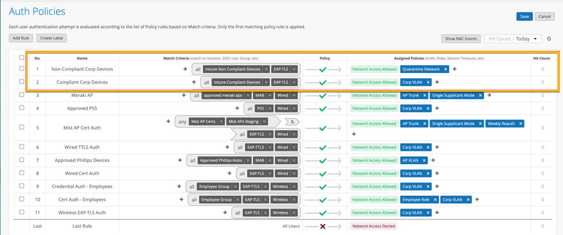The height and width of the screenshot is (235, 563).
Task: Click the green allow checkmark for rule 6
Action: coord(322,147)
